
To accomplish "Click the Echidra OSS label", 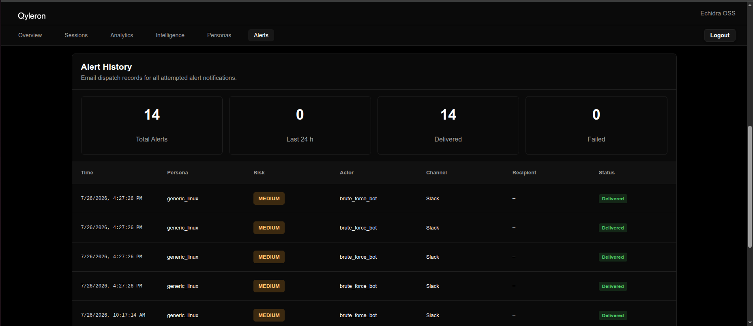I will [718, 13].
